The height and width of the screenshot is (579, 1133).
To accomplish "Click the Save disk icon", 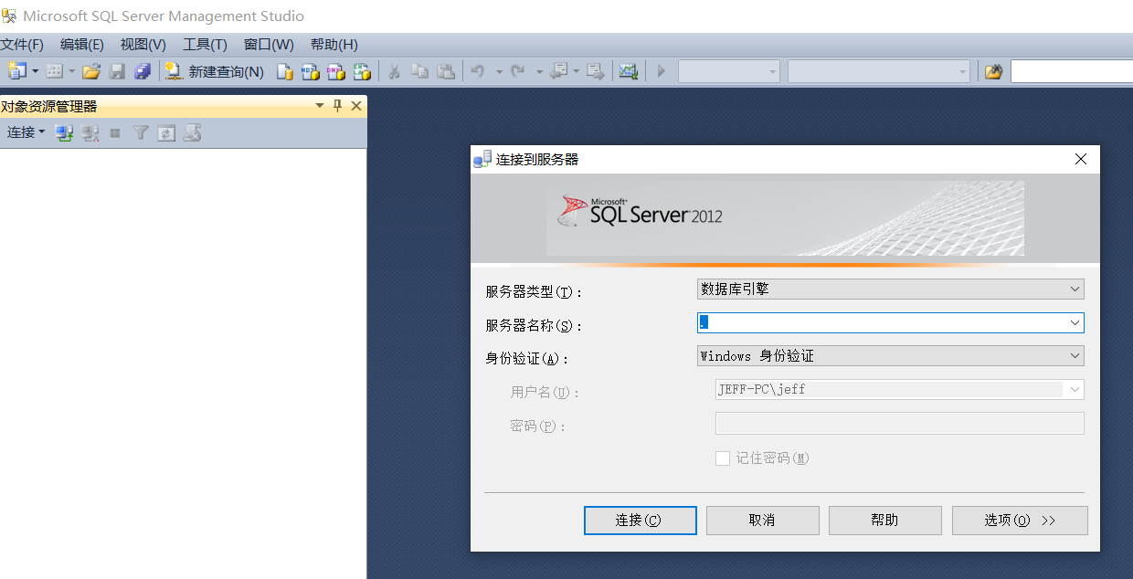I will coord(117,71).
